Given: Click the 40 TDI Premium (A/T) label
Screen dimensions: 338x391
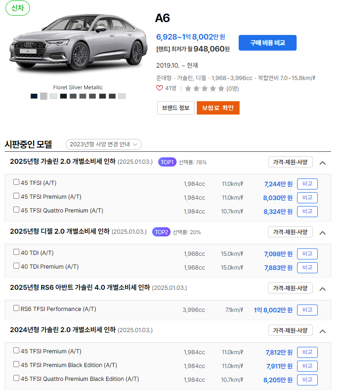Looking at the screenshot, I should (50, 266).
